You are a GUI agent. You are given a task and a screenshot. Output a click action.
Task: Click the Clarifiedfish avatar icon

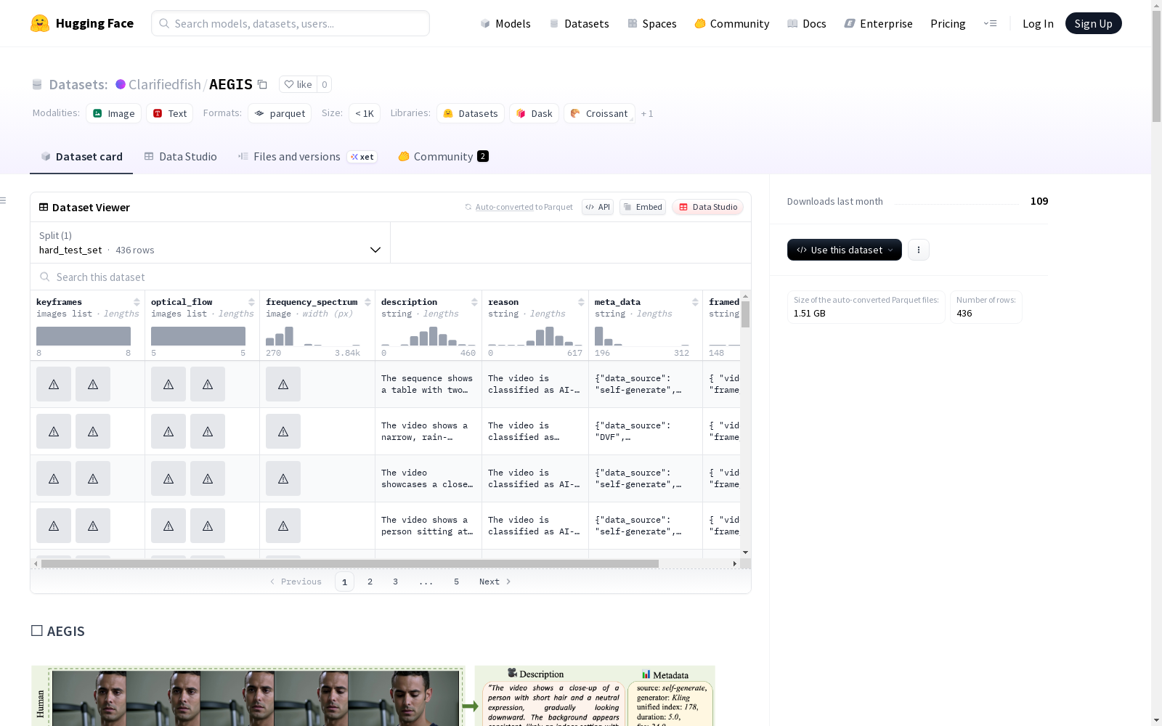[x=121, y=84]
